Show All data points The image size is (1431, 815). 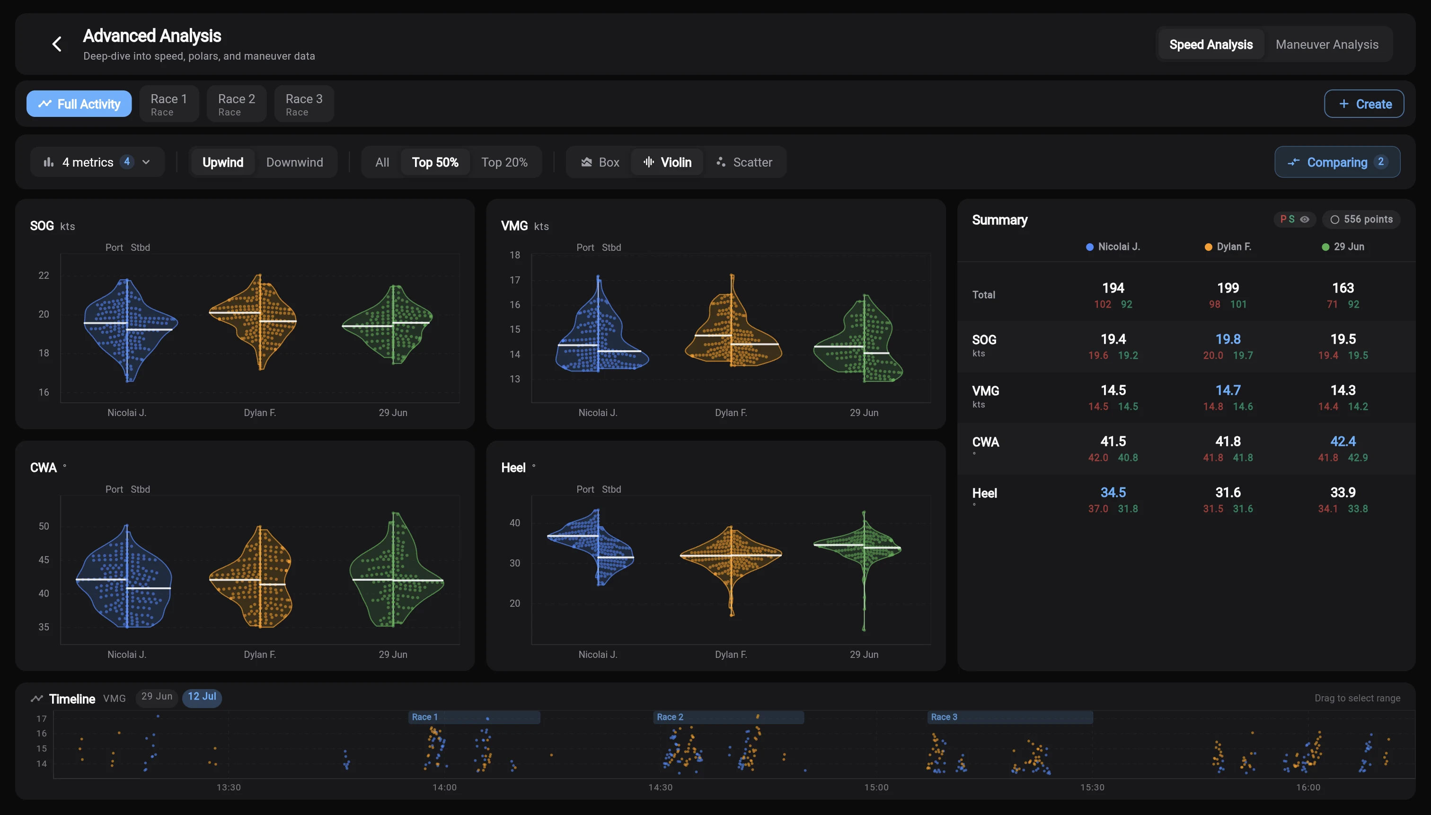click(x=382, y=162)
